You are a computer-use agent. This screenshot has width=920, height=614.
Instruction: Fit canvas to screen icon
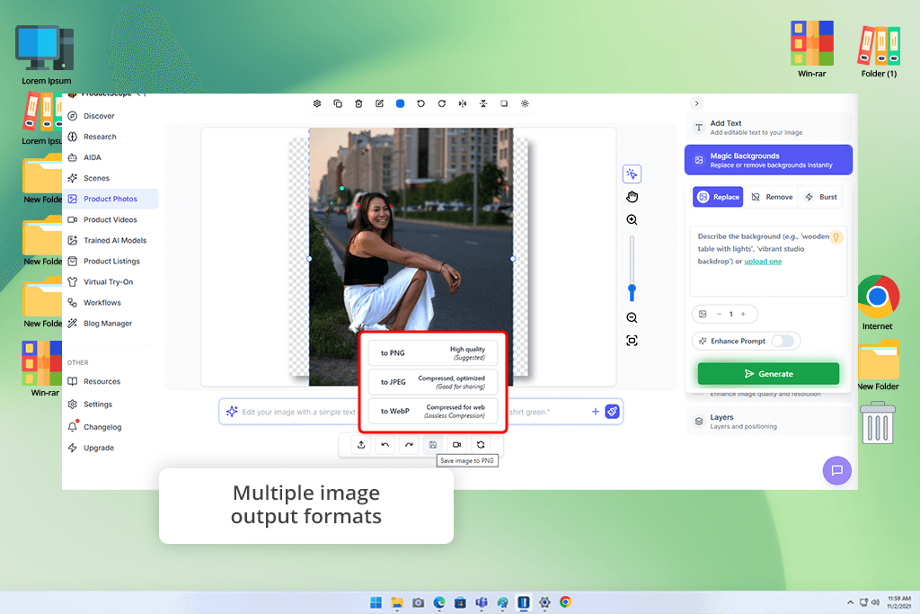click(632, 341)
